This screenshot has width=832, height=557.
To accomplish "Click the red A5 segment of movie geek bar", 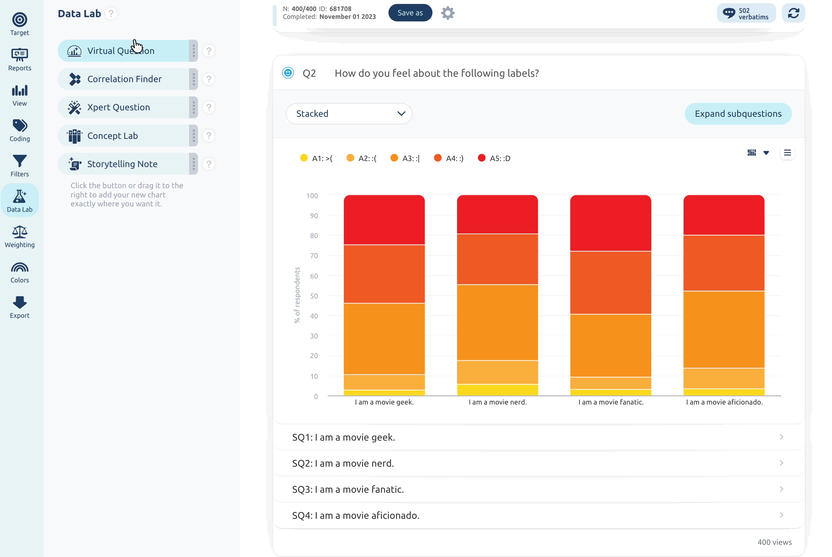I will click(384, 220).
